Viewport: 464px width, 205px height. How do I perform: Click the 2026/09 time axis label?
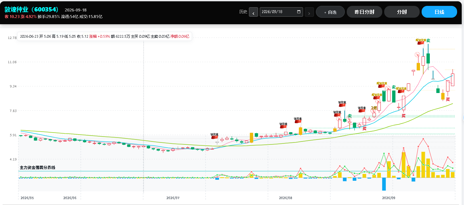click(x=388, y=198)
